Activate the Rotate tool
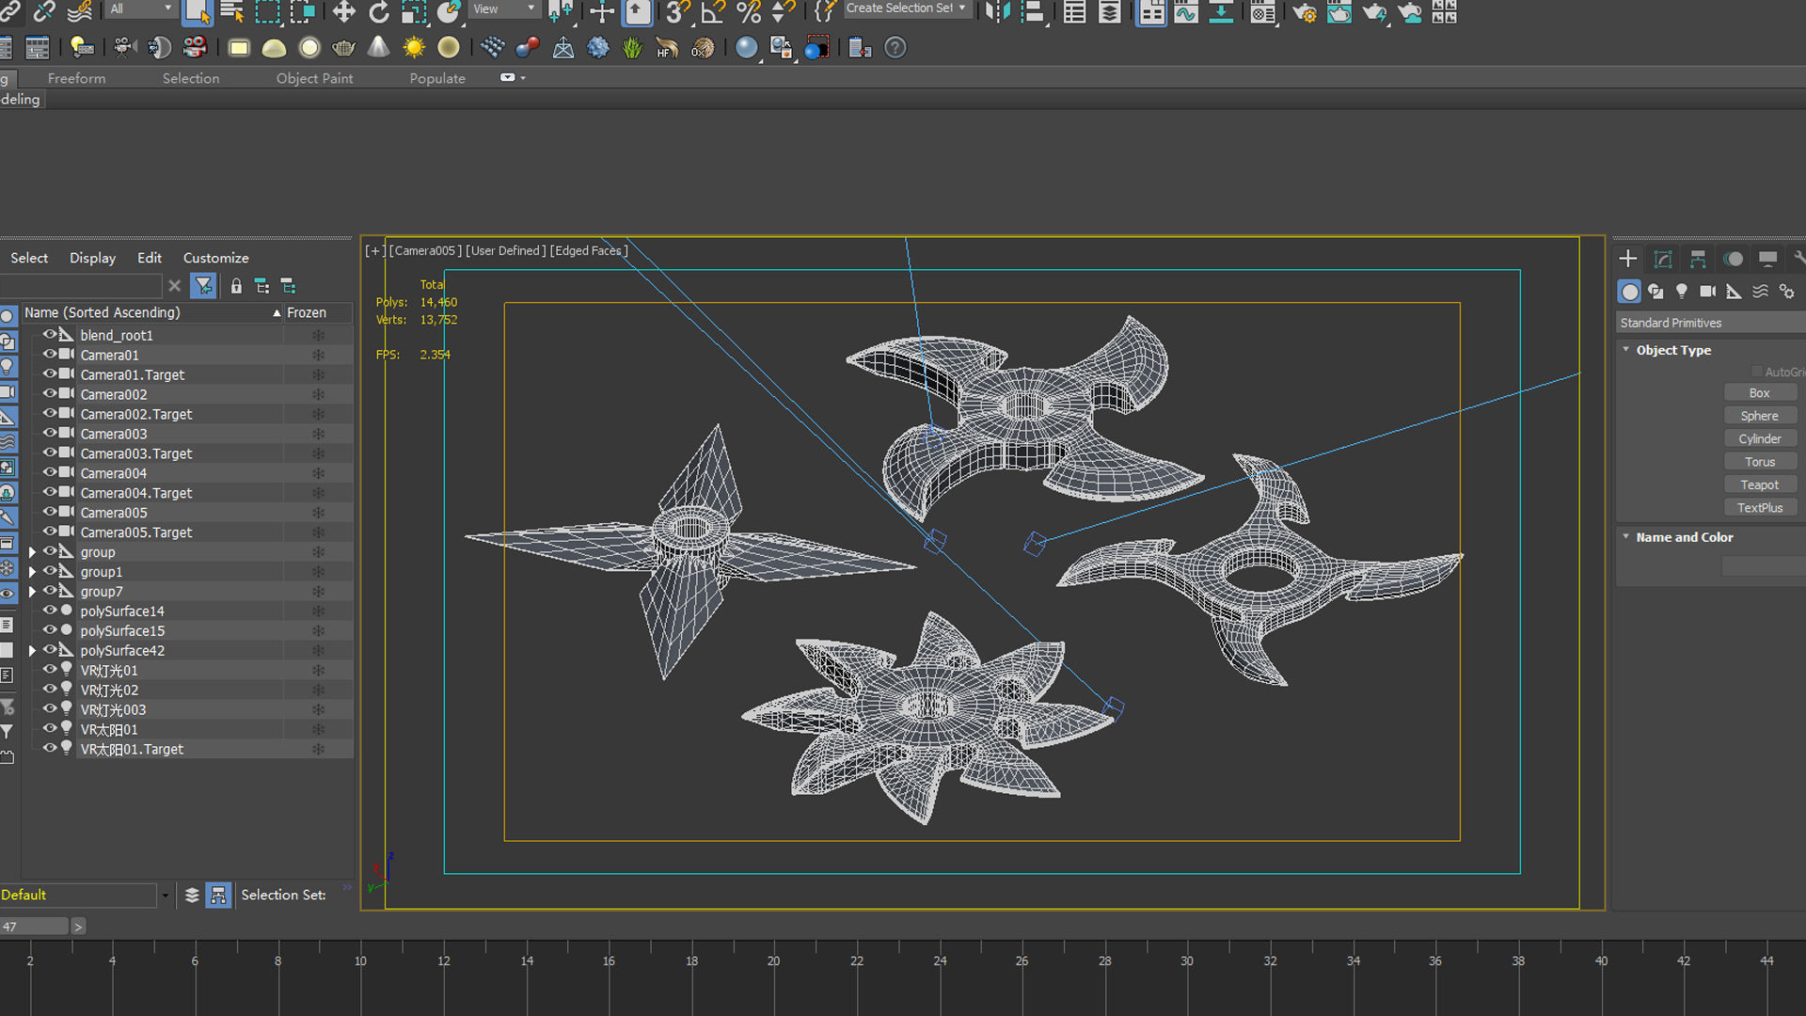1806x1016 pixels. pyautogui.click(x=378, y=12)
